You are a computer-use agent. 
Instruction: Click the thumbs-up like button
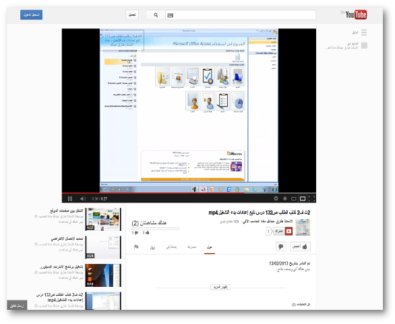[x=300, y=246]
